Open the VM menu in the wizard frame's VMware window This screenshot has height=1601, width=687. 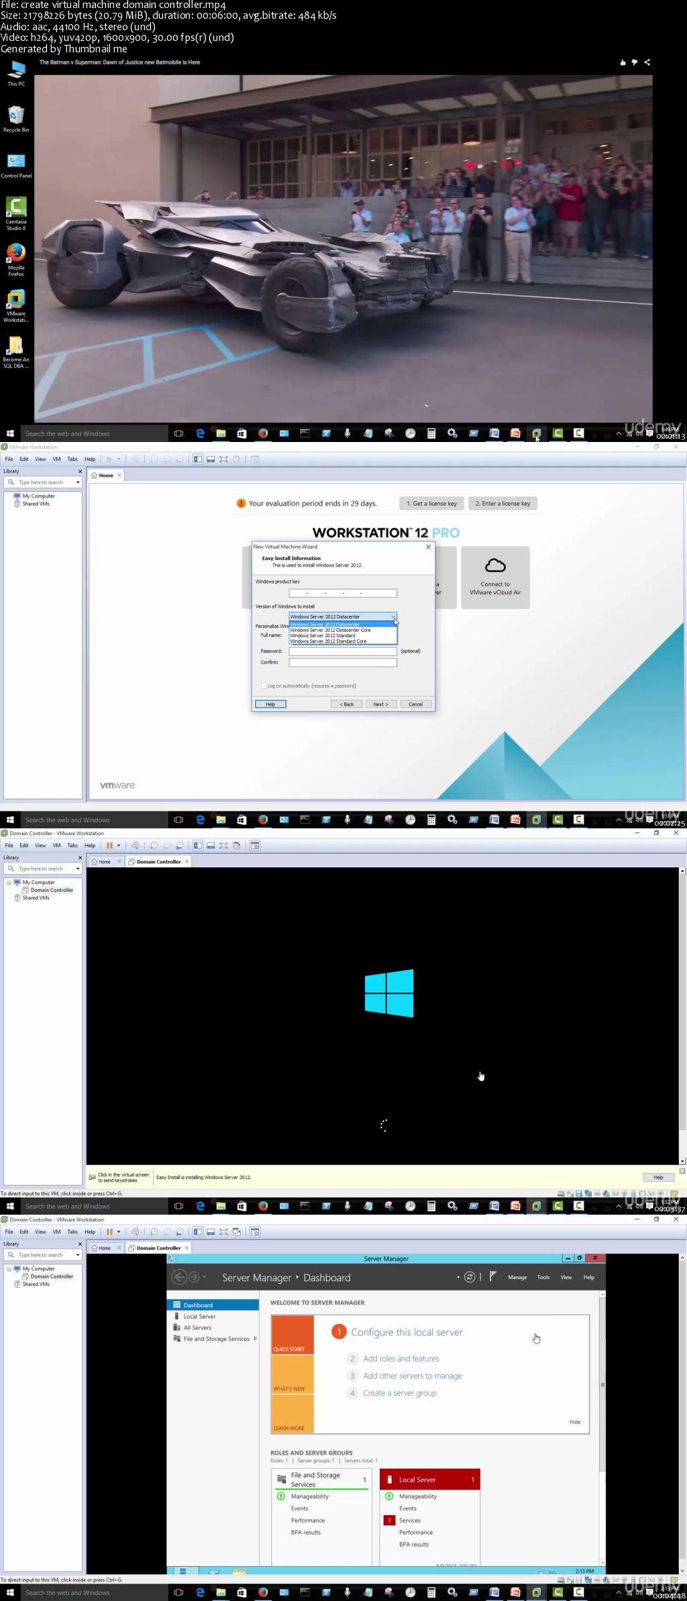point(56,459)
